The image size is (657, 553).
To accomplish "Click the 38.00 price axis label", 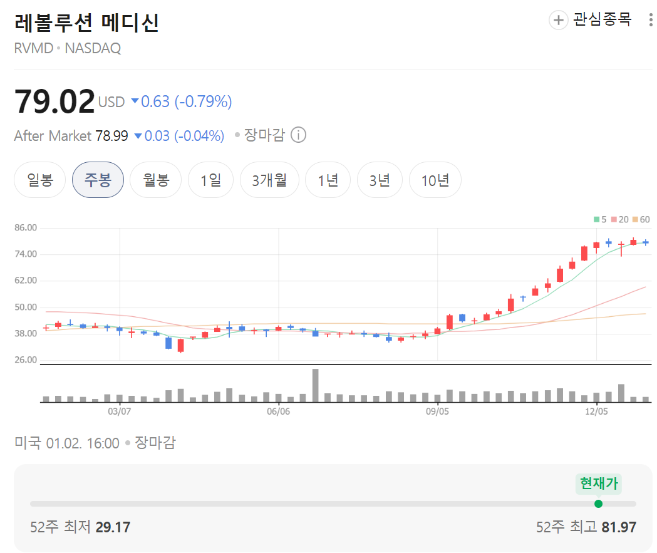I will 26,333.
